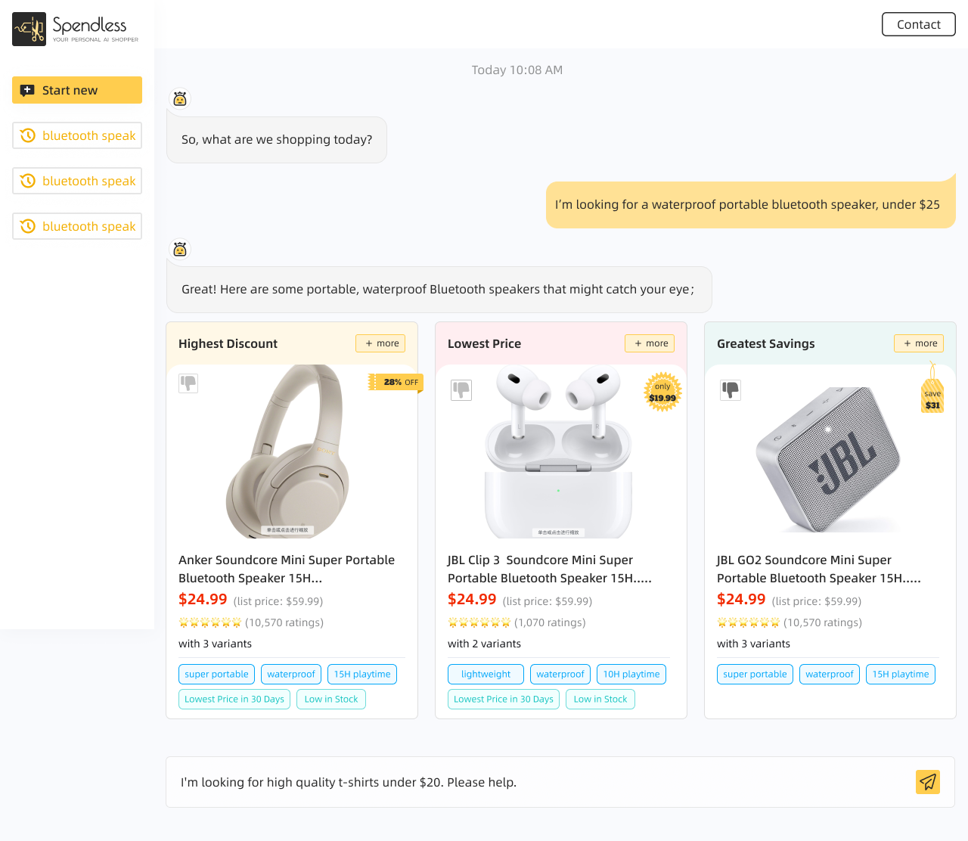Click the 28% OFF discount badge
Screen dimensions: 968x841
click(396, 383)
